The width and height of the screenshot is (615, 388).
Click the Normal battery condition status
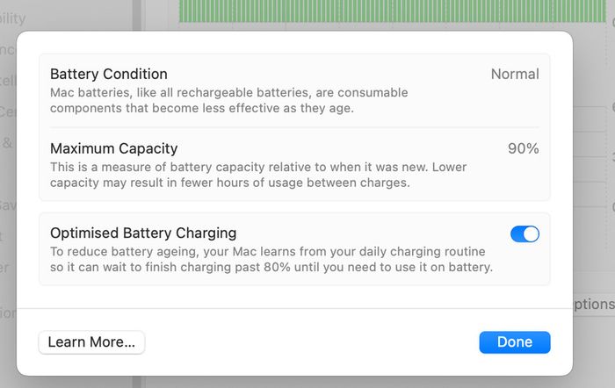[x=515, y=74]
